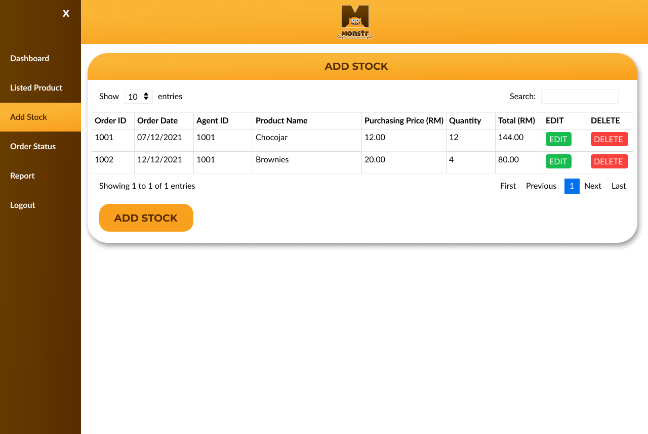Delete the Brownies order row
This screenshot has height=434, width=648.
pos(609,161)
